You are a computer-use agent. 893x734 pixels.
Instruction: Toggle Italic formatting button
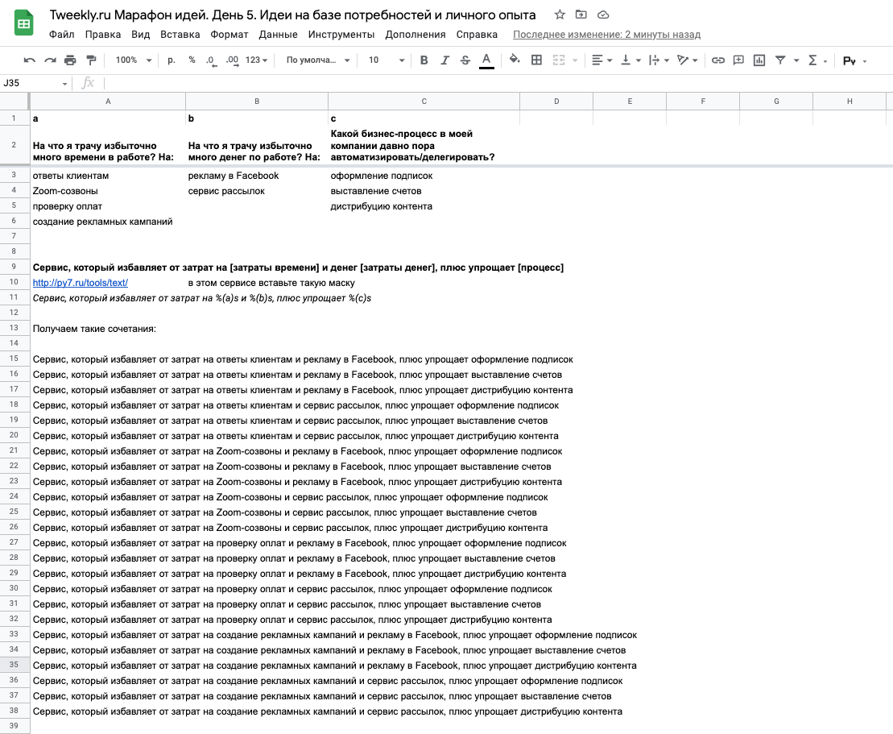(444, 60)
